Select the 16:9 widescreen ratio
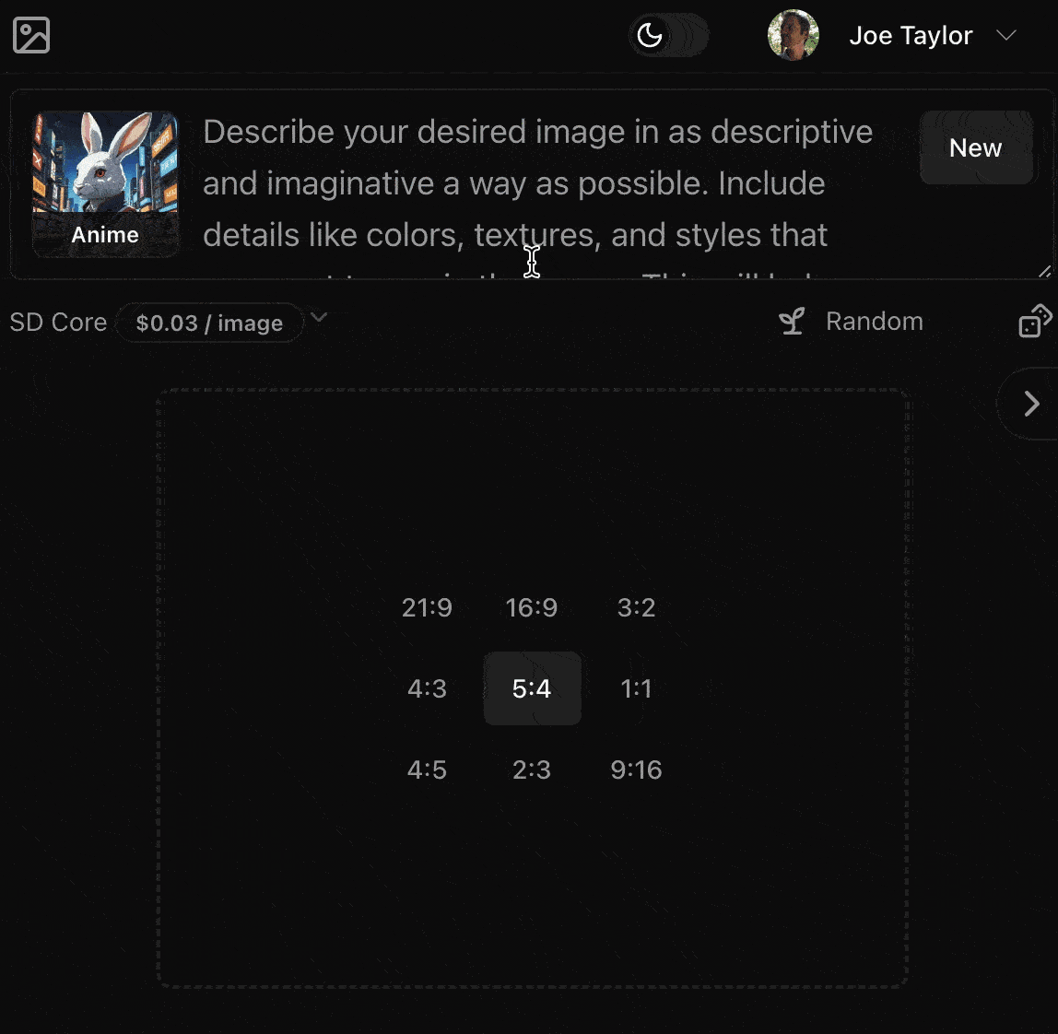1058x1034 pixels. pos(532,607)
